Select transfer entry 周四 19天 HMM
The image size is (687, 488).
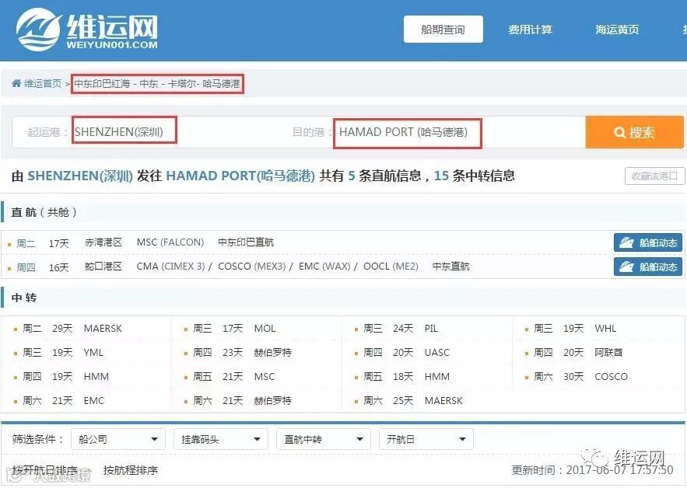coord(65,376)
